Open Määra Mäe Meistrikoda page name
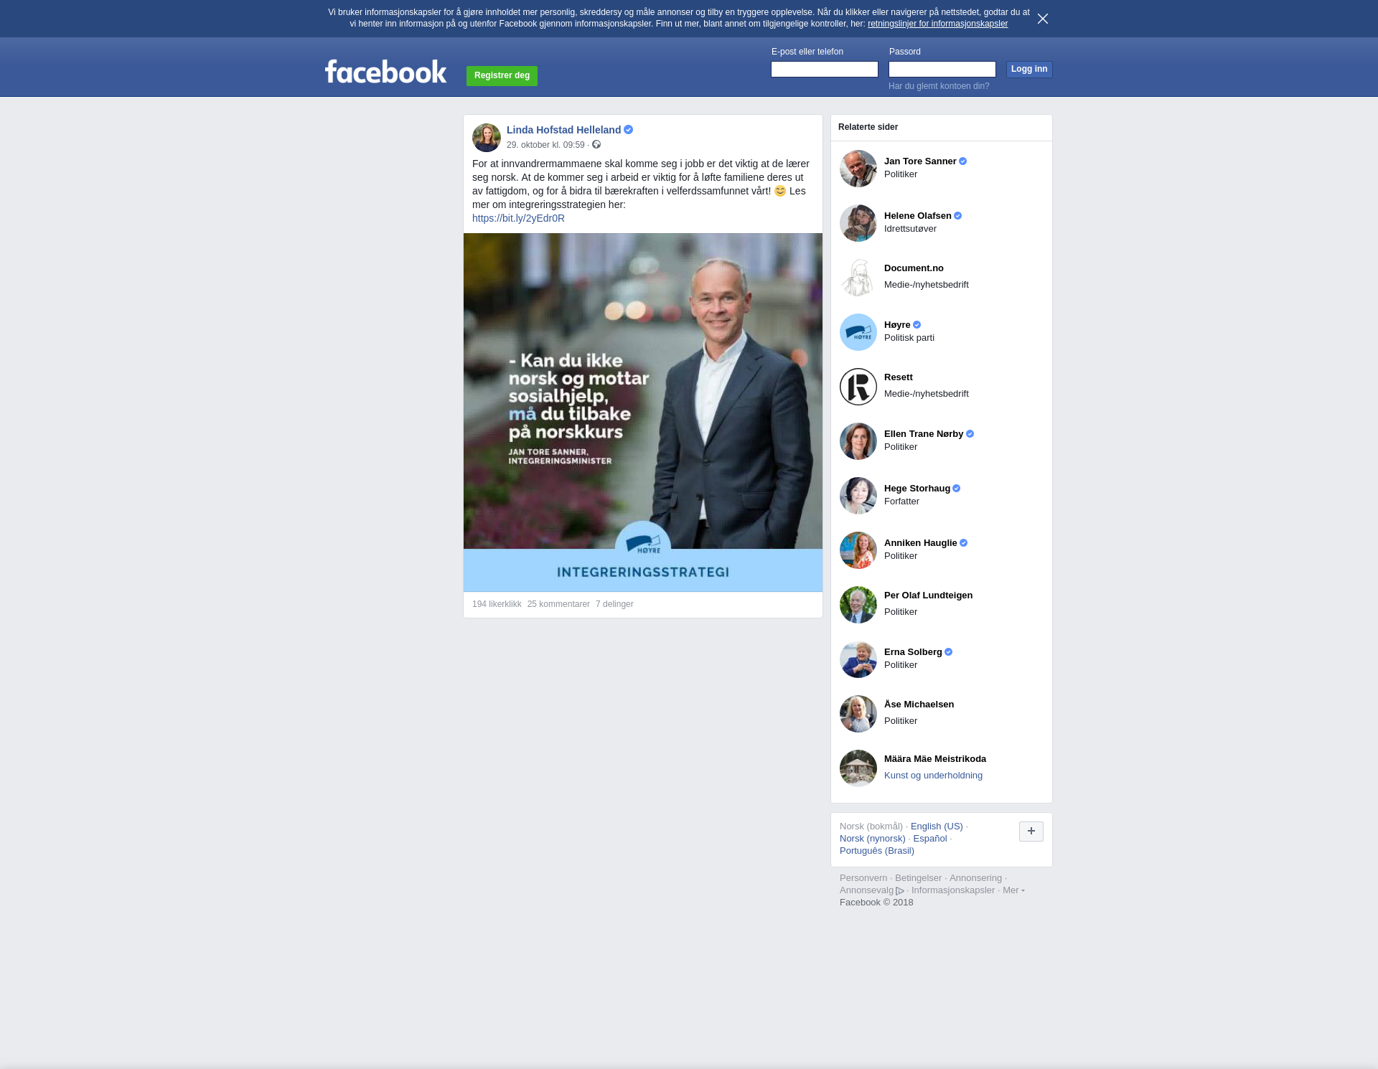1378x1069 pixels. coord(935,759)
